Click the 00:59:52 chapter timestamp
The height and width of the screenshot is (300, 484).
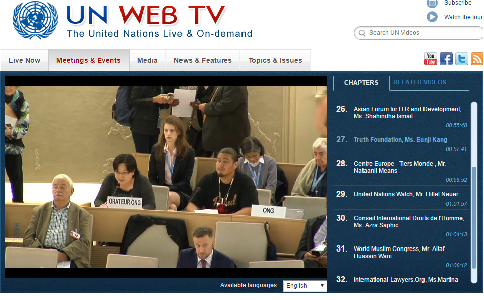click(x=456, y=180)
